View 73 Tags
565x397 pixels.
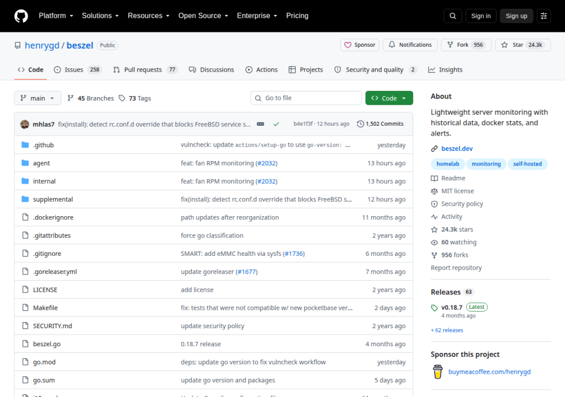(135, 98)
